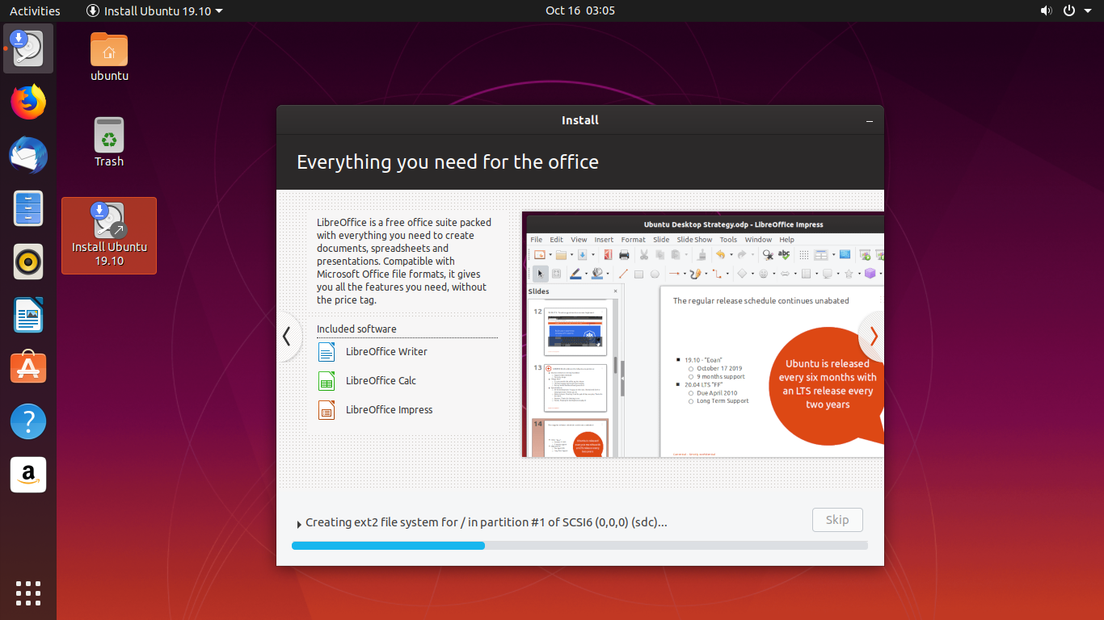Minimize the Install window
Viewport: 1104px width, 620px height.
[x=870, y=120]
